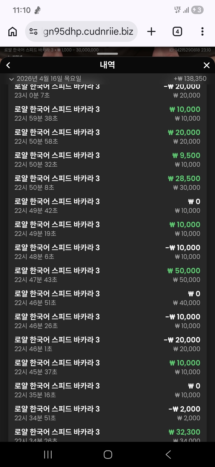
Task: Go back using the history panel arrow
Action: [x=8, y=65]
